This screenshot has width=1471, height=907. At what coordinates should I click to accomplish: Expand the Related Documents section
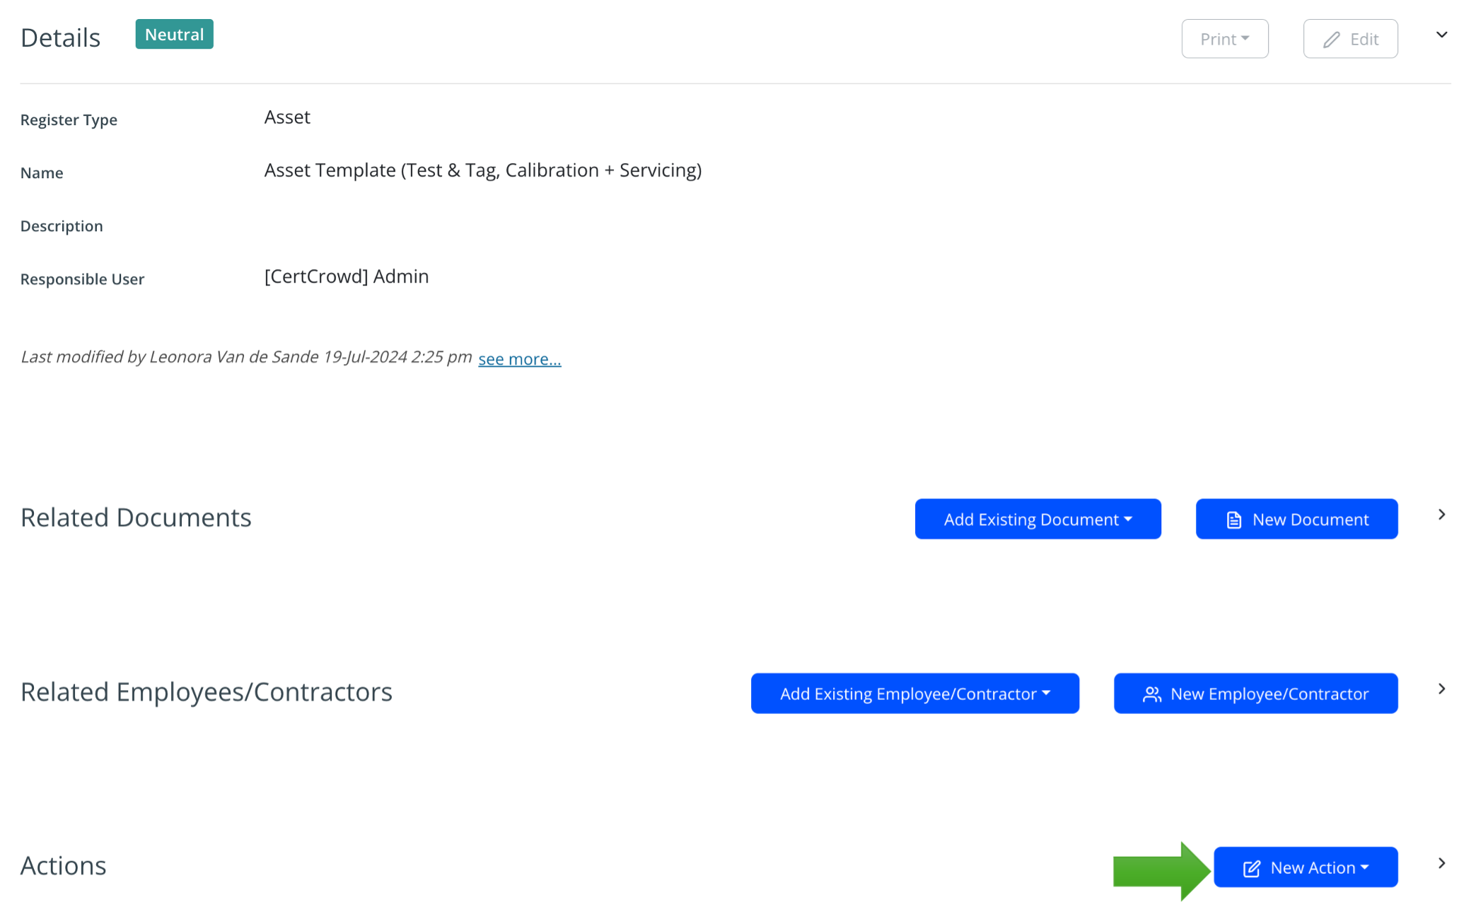pos(1441,515)
